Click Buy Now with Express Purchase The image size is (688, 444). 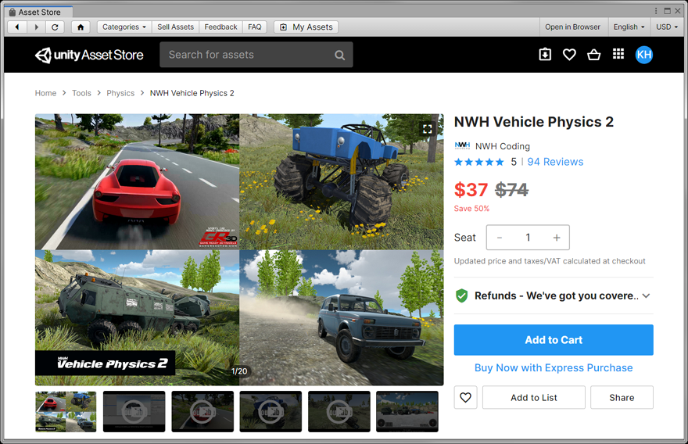click(x=554, y=367)
